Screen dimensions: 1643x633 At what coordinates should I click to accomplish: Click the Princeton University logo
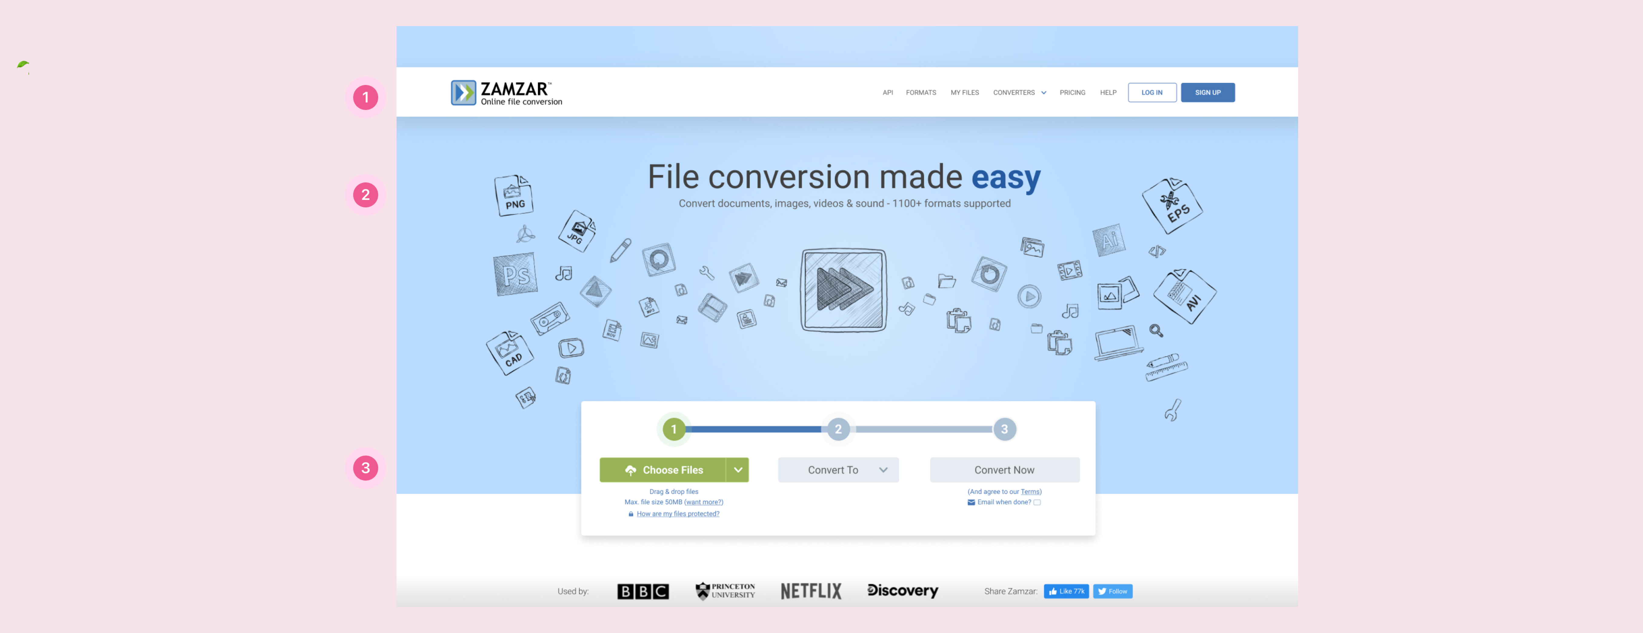click(x=725, y=590)
